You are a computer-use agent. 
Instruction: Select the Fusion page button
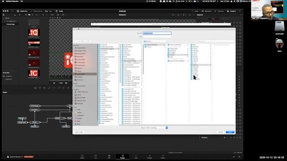point(122,157)
